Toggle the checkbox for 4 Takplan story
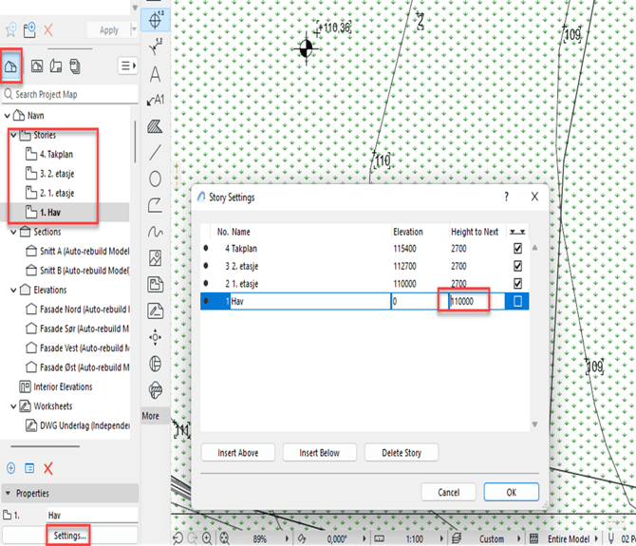The image size is (636, 546). (516, 249)
